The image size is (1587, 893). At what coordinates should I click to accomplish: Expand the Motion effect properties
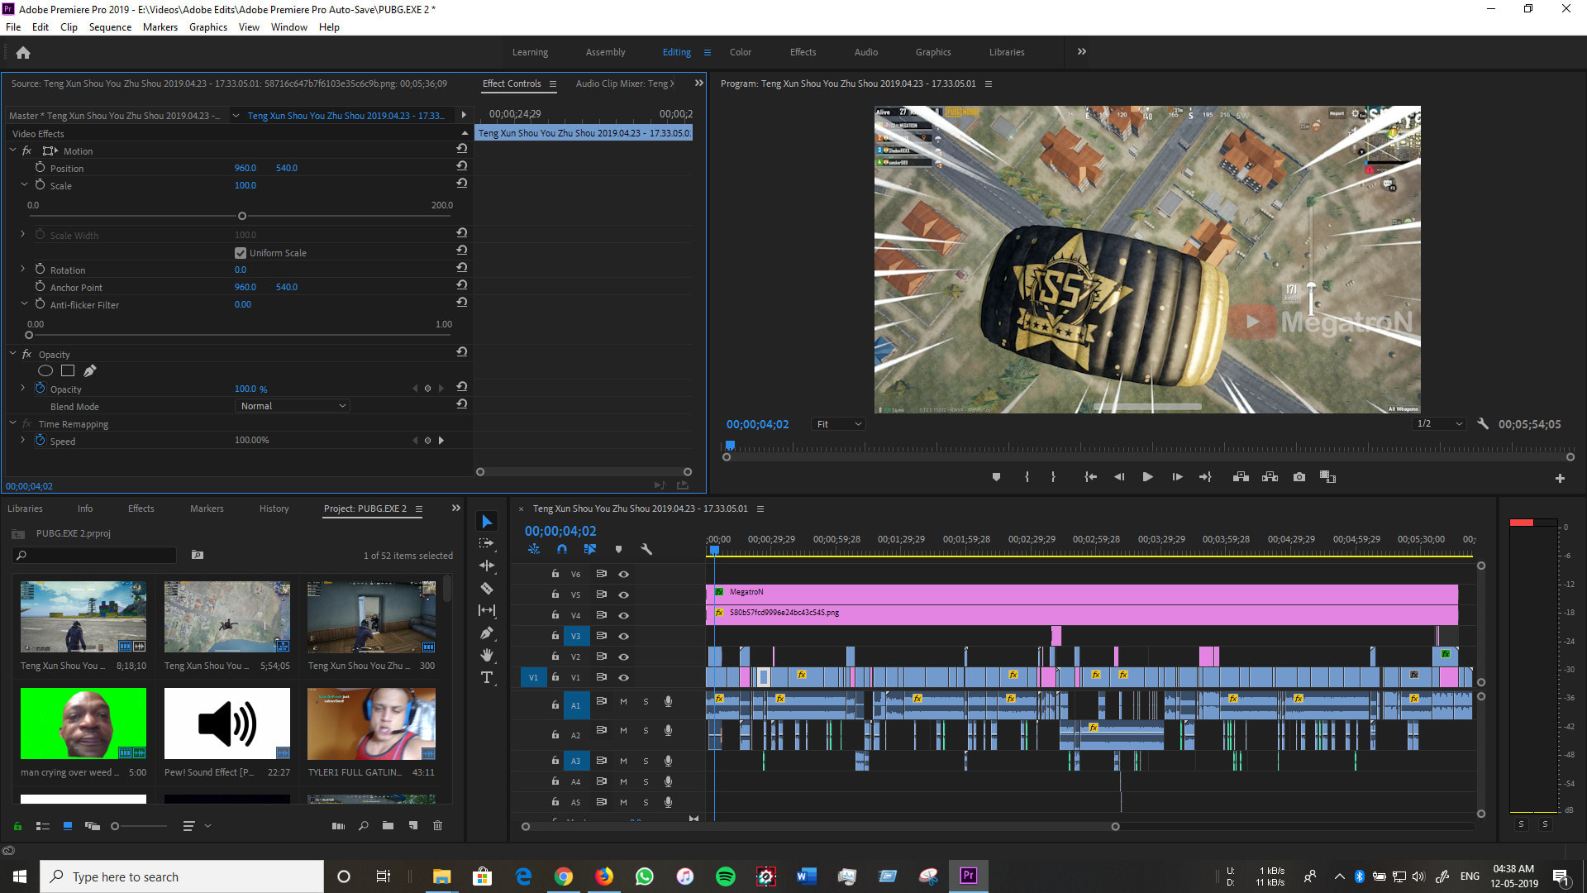click(12, 150)
